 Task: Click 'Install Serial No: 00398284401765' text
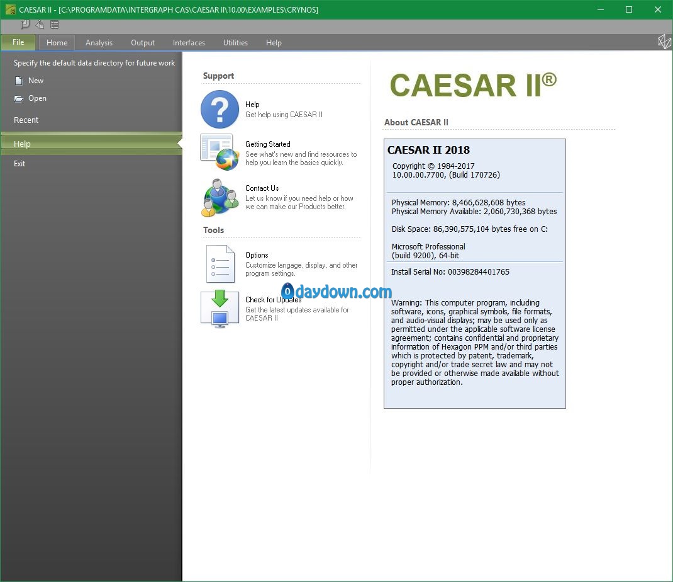click(450, 272)
